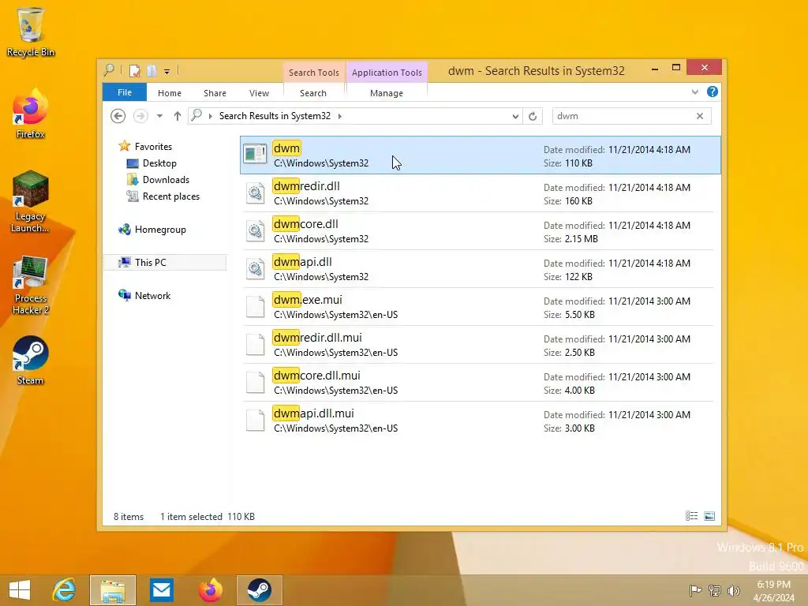Launch Firefox from the desktop shortcut

point(31,114)
